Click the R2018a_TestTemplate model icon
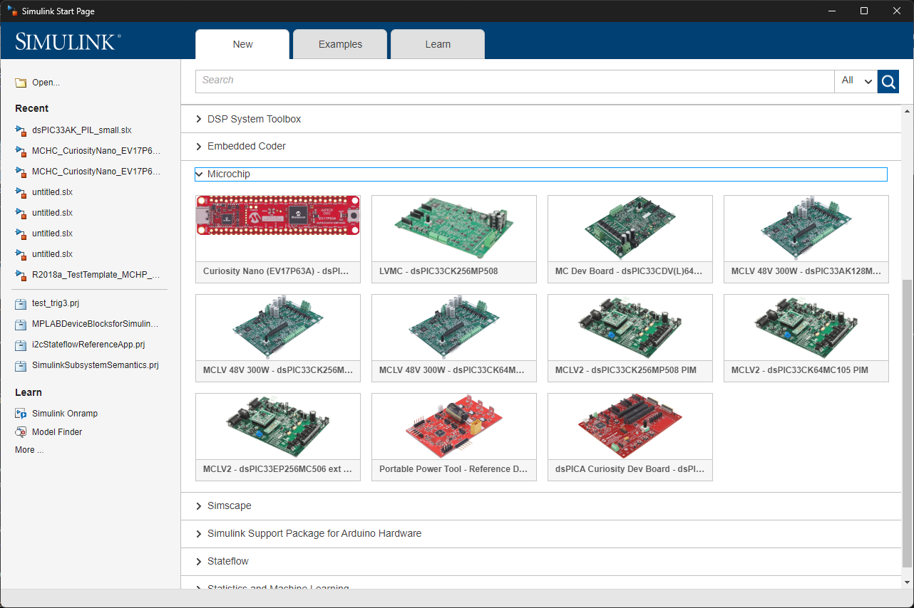914x608 pixels. (x=21, y=275)
